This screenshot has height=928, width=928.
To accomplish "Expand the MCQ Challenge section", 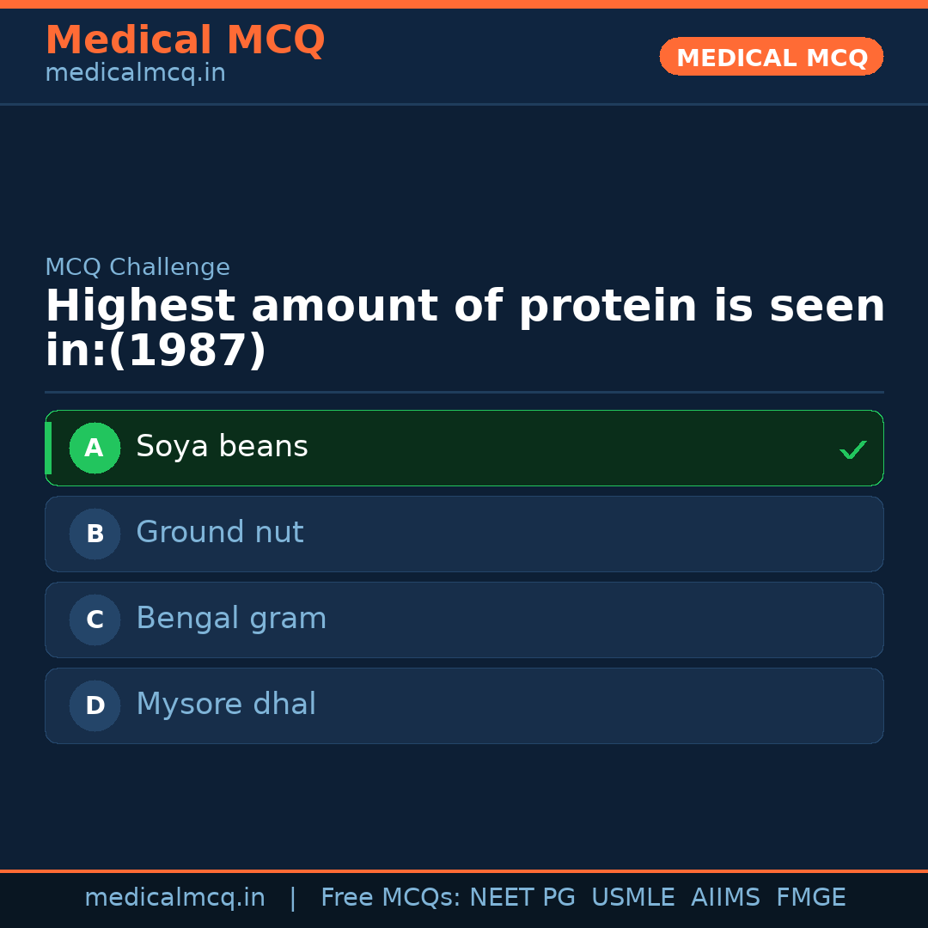I will 137,267.
